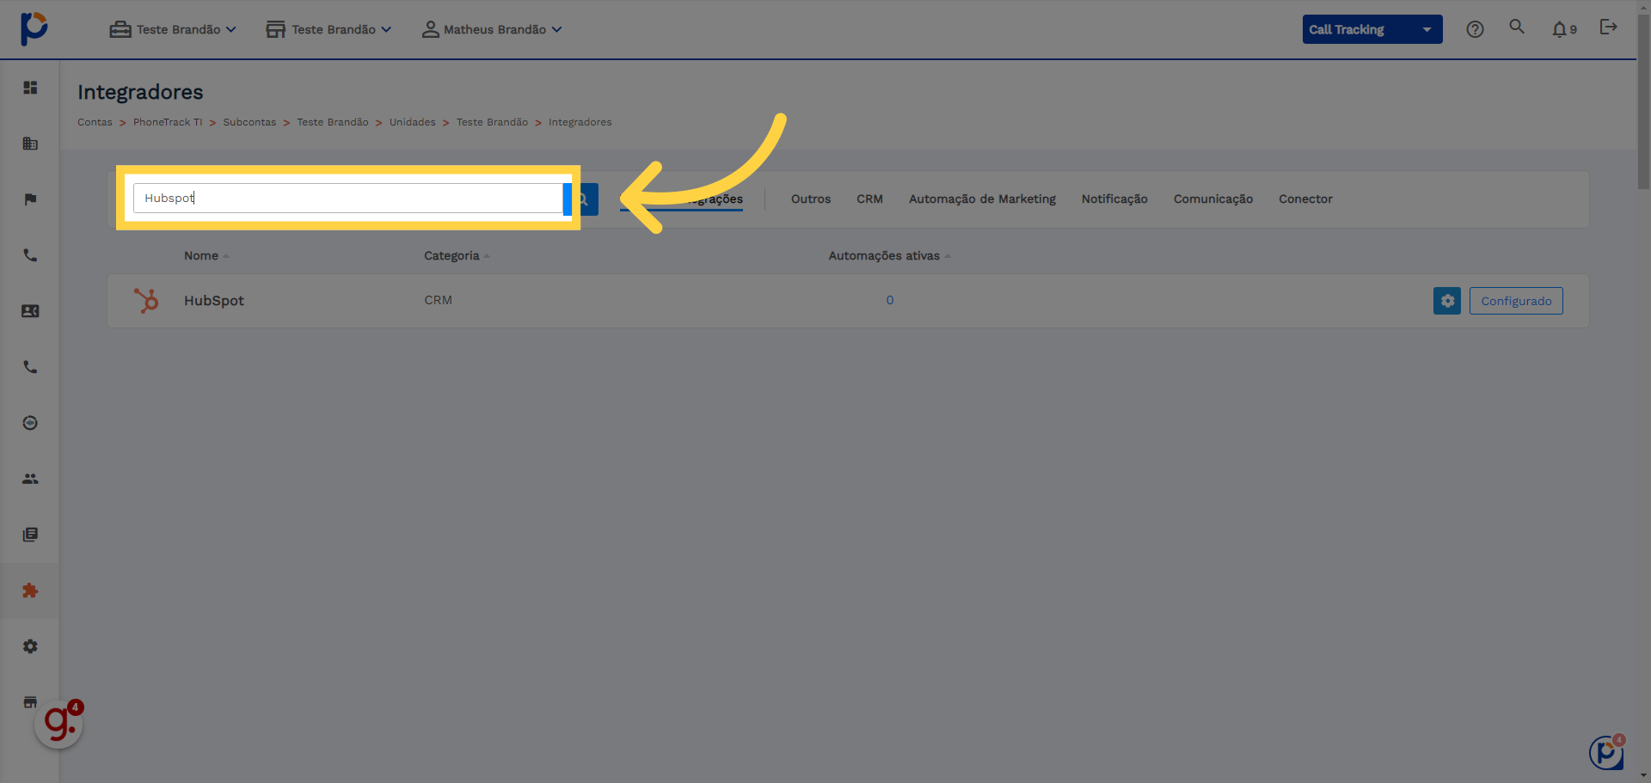Click the upper phone sidebar icon
1651x783 pixels.
click(x=30, y=255)
